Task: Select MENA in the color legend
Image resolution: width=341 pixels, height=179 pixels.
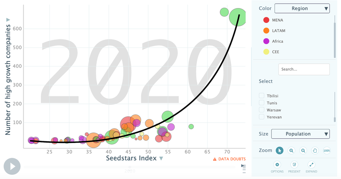Action: pyautogui.click(x=266, y=20)
